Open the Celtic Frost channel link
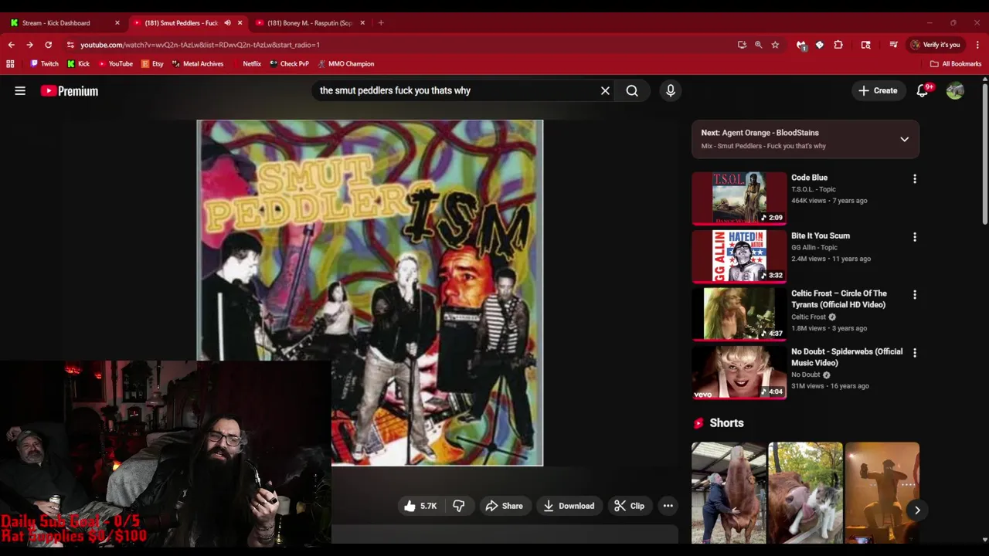The width and height of the screenshot is (989, 556). (x=808, y=317)
